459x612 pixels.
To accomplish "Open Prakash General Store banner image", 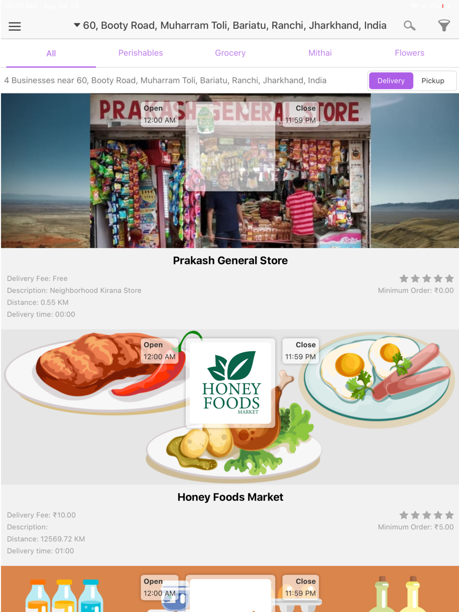I will [x=230, y=171].
